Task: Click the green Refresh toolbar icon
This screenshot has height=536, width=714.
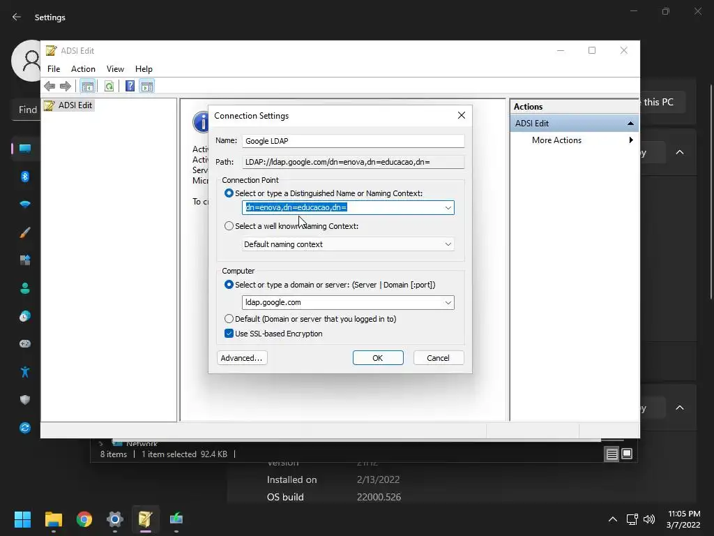Action: [x=109, y=86]
